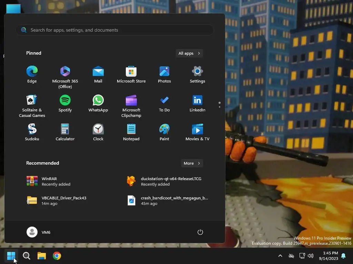Viewport: 353px width, 264px height.
Task: Open the To Do app
Action: tap(164, 103)
